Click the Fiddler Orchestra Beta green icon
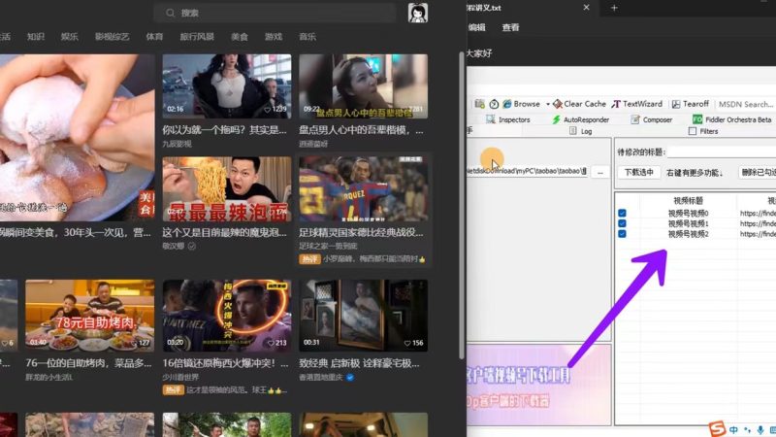The width and height of the screenshot is (776, 437). coord(697,119)
